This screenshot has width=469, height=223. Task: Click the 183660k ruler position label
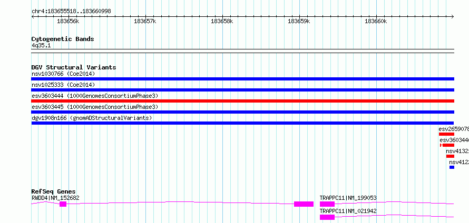pos(376,22)
